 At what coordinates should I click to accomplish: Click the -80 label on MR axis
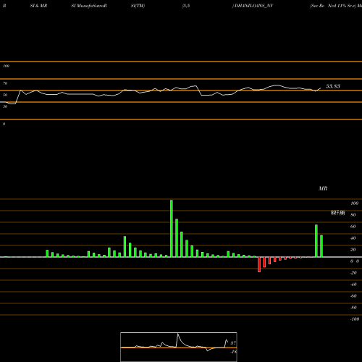(353, 308)
